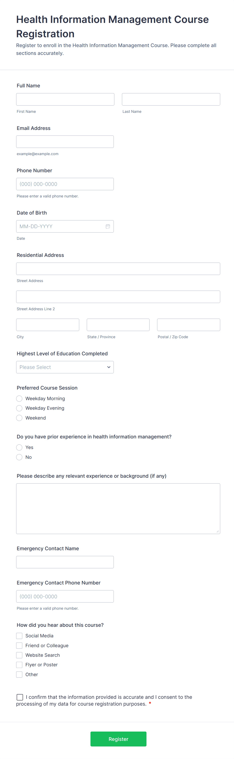234x759 pixels.
Task: Click the Postal / Zip Code field
Action: click(188, 325)
